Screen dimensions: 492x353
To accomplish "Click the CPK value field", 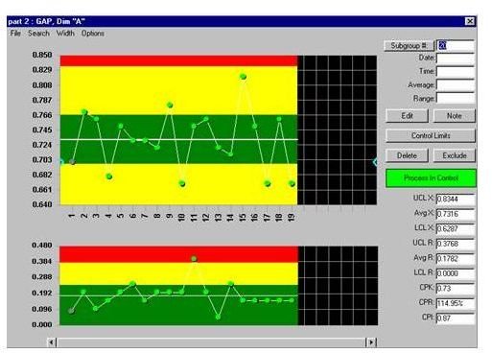I will (x=456, y=289).
